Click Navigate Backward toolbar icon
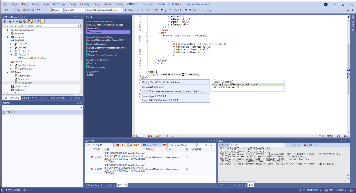The height and width of the screenshot is (193, 356). pyautogui.click(x=6, y=10)
